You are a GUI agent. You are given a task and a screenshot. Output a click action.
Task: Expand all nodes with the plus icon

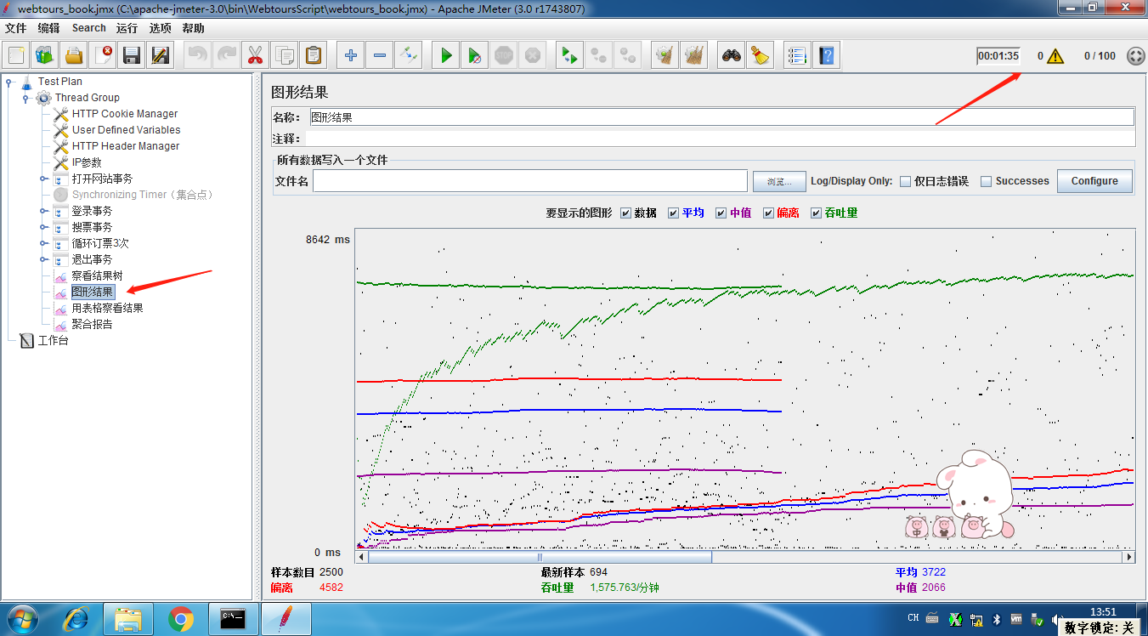pos(351,56)
